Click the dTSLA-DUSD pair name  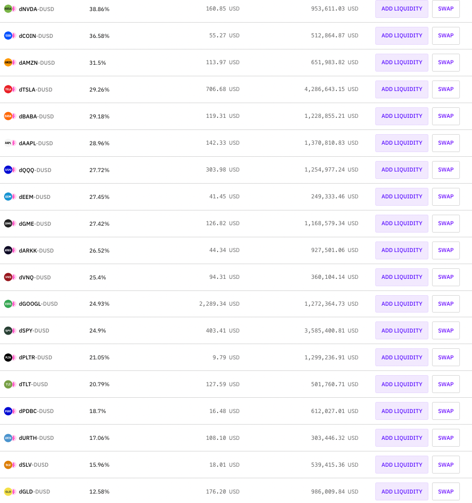(36, 89)
